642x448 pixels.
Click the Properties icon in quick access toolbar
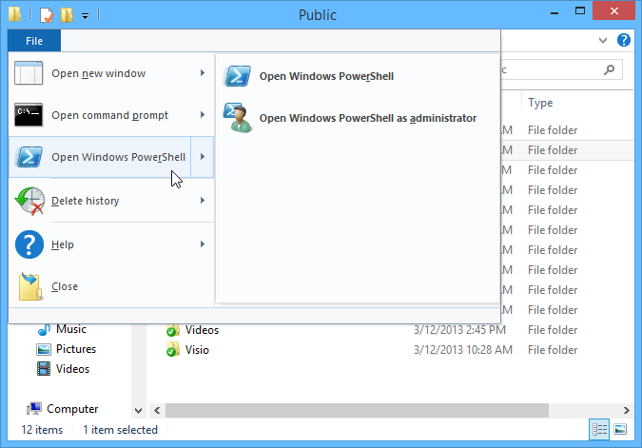[44, 15]
